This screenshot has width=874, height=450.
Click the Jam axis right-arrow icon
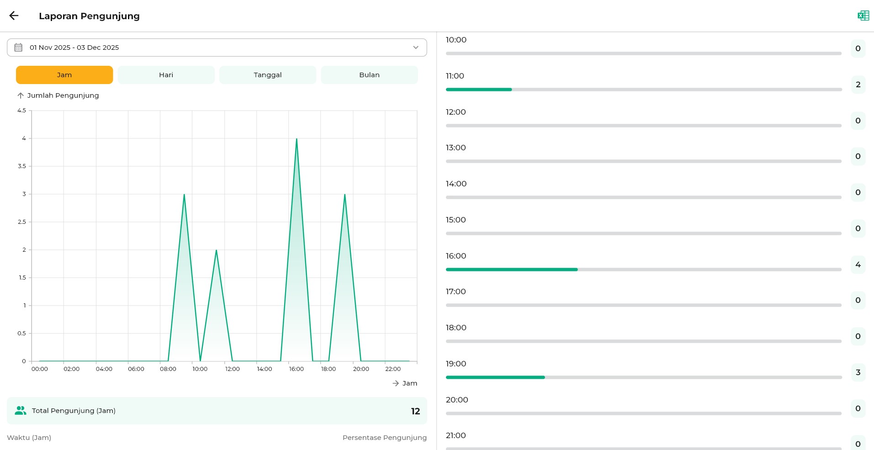pyautogui.click(x=396, y=383)
